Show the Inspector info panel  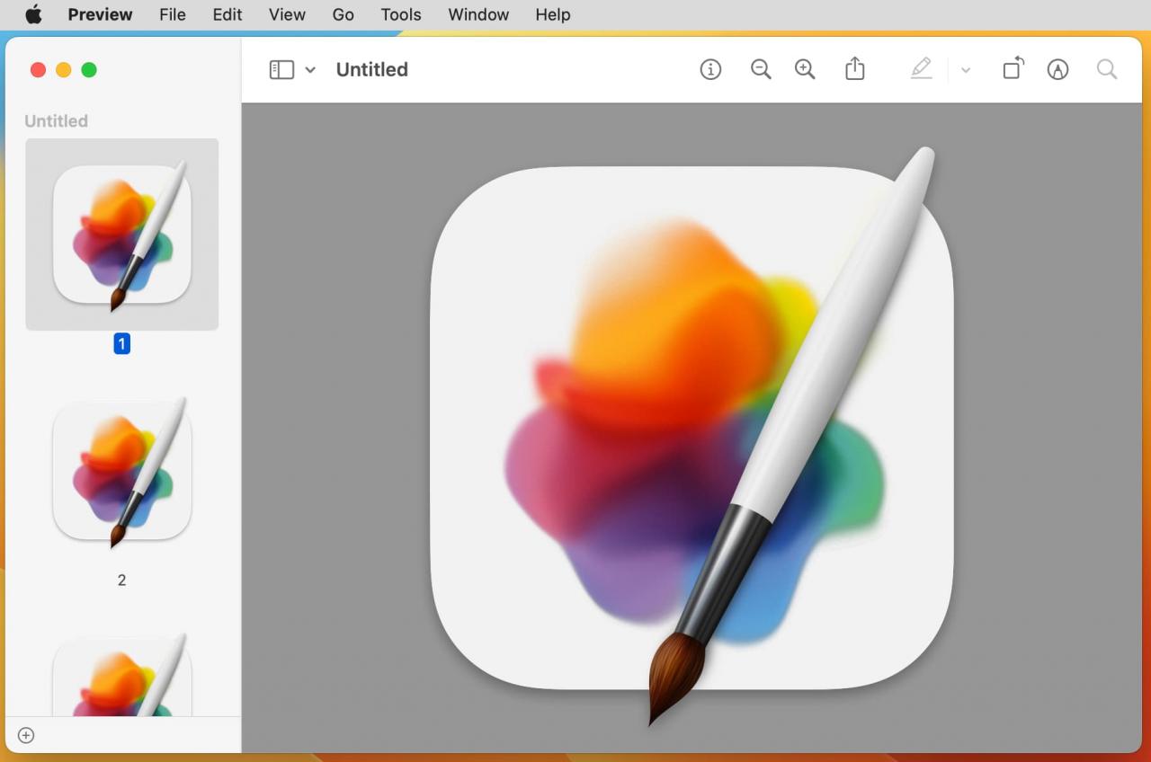click(x=710, y=69)
